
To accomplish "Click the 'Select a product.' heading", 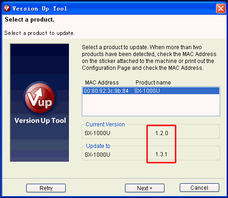I will click(x=29, y=20).
